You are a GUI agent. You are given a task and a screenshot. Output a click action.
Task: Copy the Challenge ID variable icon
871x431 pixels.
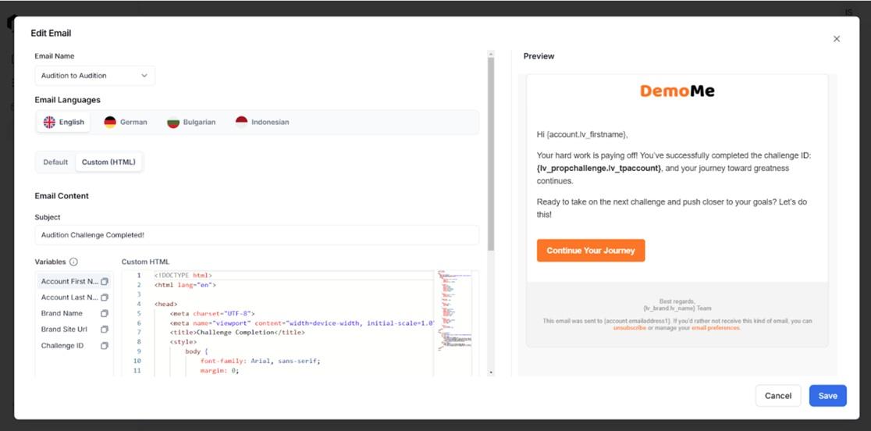tap(105, 345)
